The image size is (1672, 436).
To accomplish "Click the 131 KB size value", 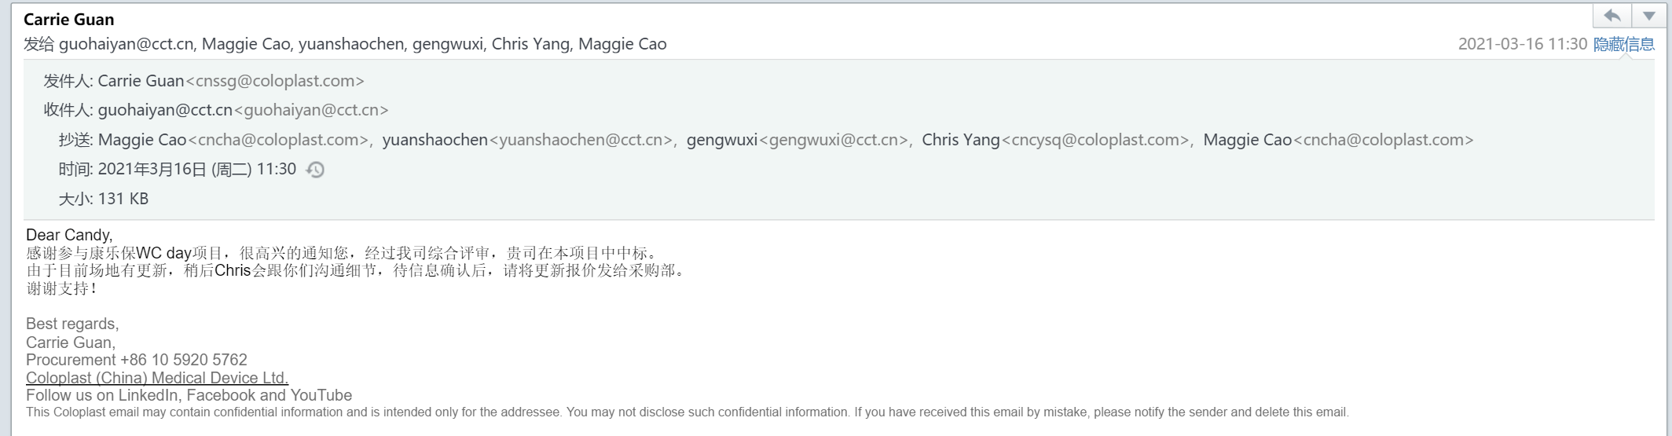I will click(123, 199).
